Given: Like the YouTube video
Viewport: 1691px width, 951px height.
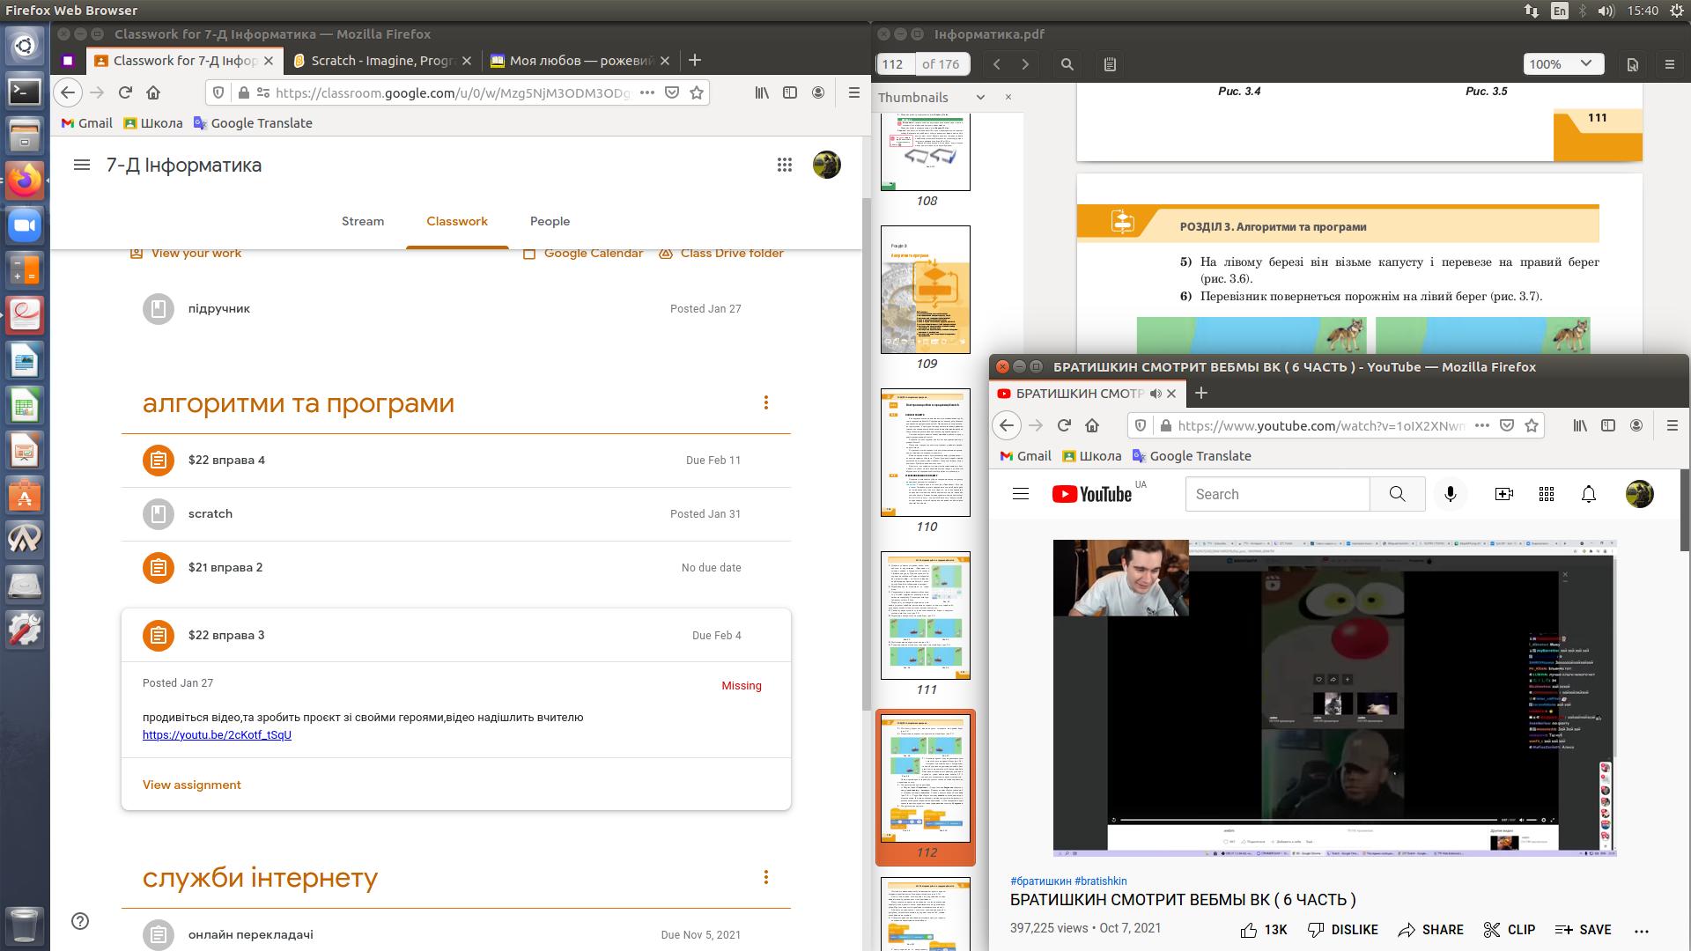Looking at the screenshot, I should [x=1249, y=930].
